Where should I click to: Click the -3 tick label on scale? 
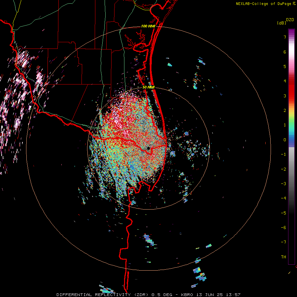(283, 183)
